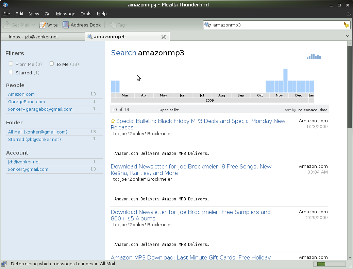Click the Tag toolbar icon
Screen dimensions: 353x269
[x=113, y=25]
